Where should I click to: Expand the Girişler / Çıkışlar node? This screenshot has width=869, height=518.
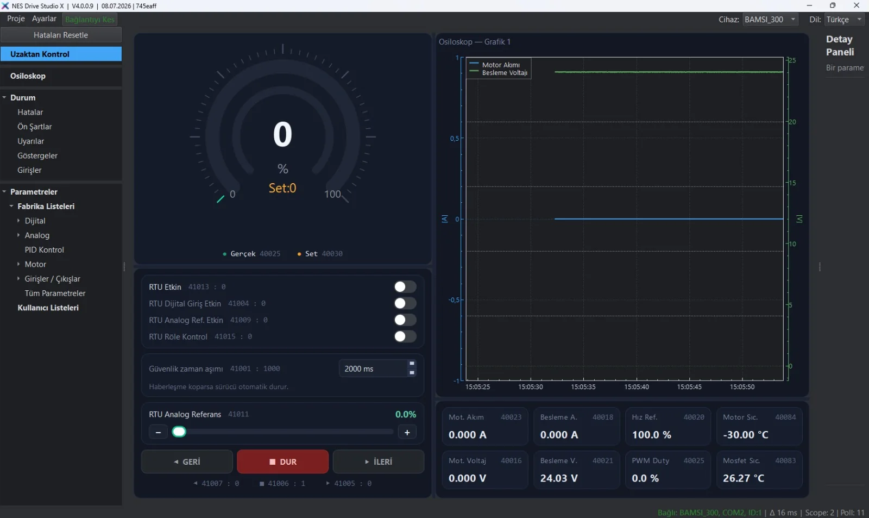pos(18,278)
